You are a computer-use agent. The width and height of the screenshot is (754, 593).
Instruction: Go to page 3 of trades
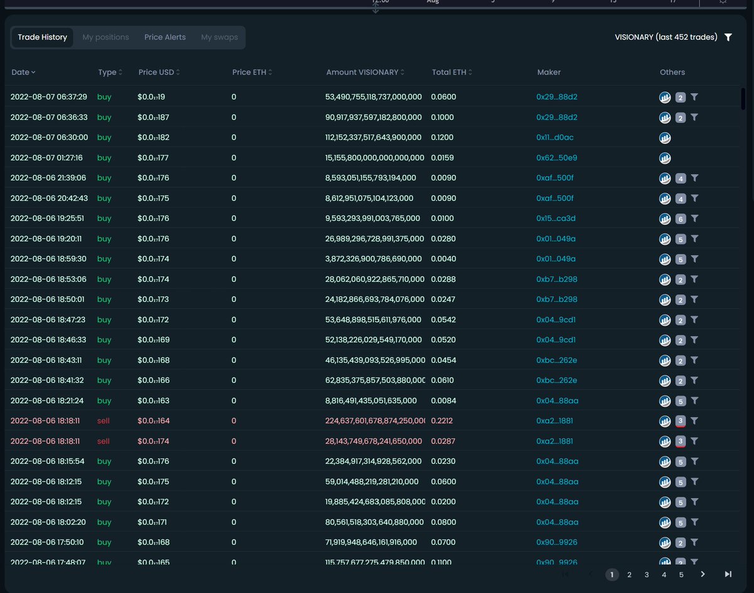647,574
